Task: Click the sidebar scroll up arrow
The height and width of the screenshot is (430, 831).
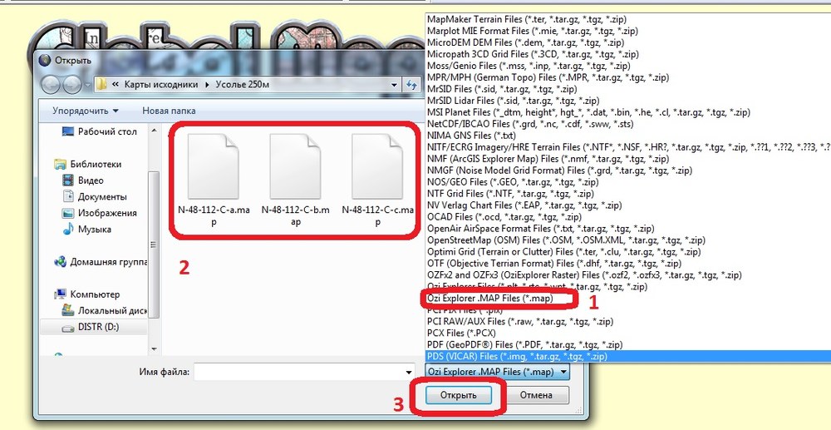Action: (x=154, y=130)
